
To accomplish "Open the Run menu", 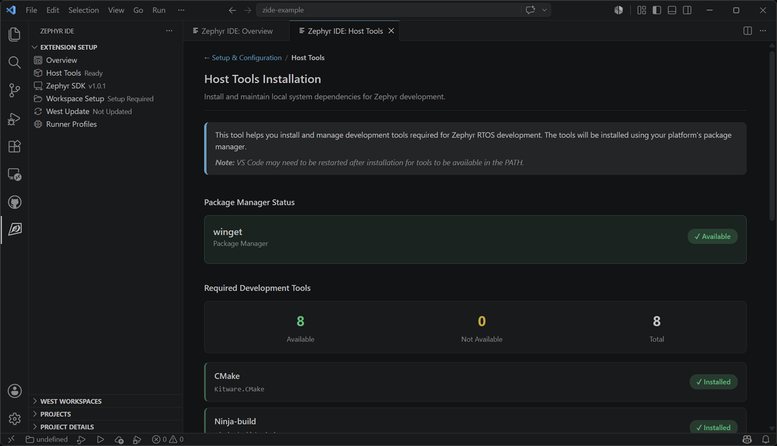I will coord(159,10).
